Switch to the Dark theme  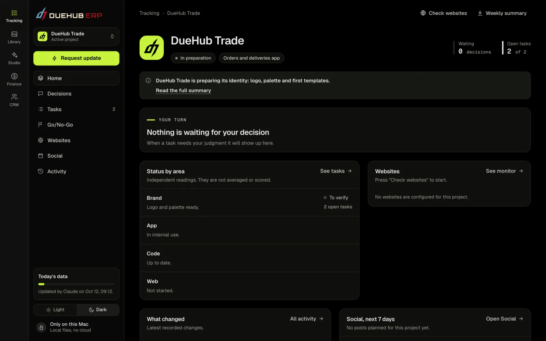(98, 310)
